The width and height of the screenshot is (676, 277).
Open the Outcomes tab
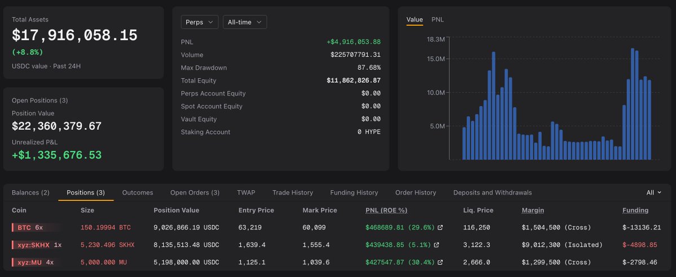[138, 192]
